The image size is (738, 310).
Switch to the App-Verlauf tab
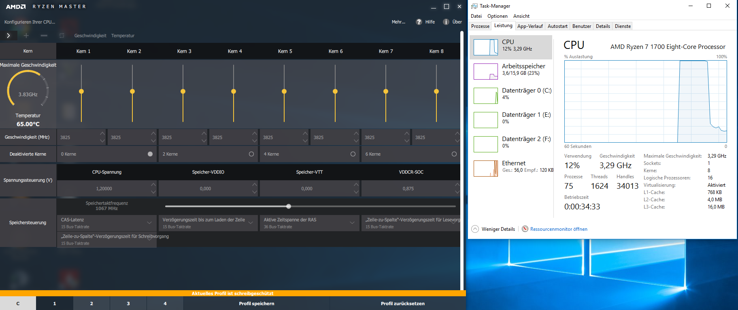tap(530, 26)
